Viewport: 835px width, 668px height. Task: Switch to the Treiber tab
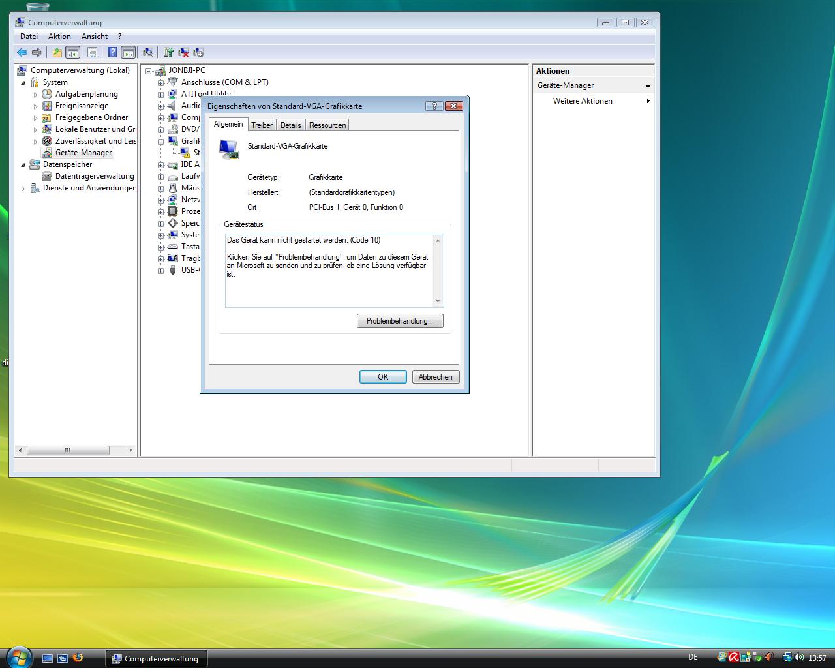[262, 125]
